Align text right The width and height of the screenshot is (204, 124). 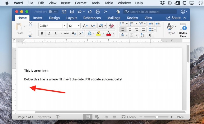136,29
